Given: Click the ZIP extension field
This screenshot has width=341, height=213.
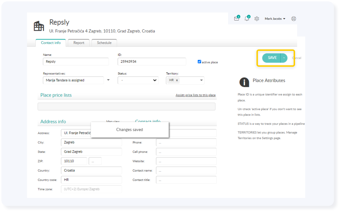Looking at the screenshot, I should tap(95, 161).
